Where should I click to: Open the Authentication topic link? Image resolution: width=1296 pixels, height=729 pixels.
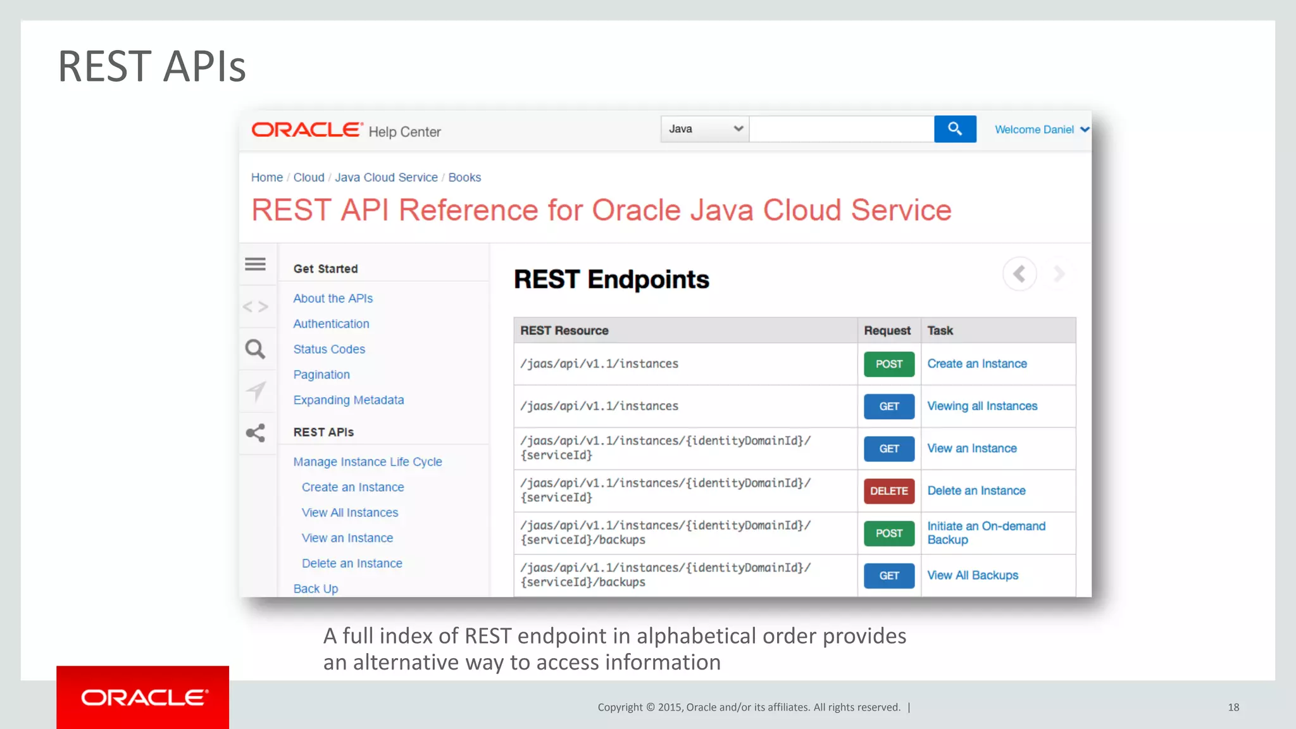coord(331,324)
